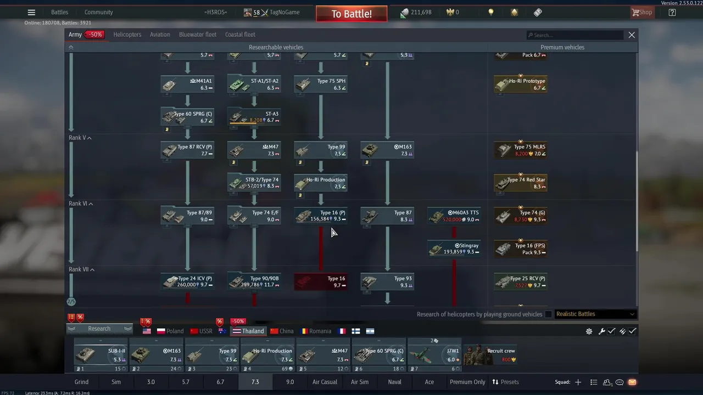This screenshot has height=395, width=703.
Task: Collapse the tree with top-left arrow
Action: [x=71, y=47]
